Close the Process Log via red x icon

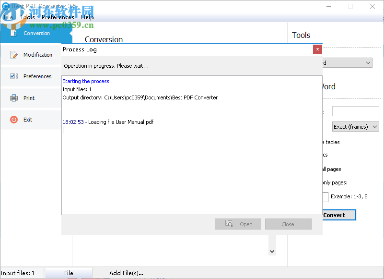(317, 49)
